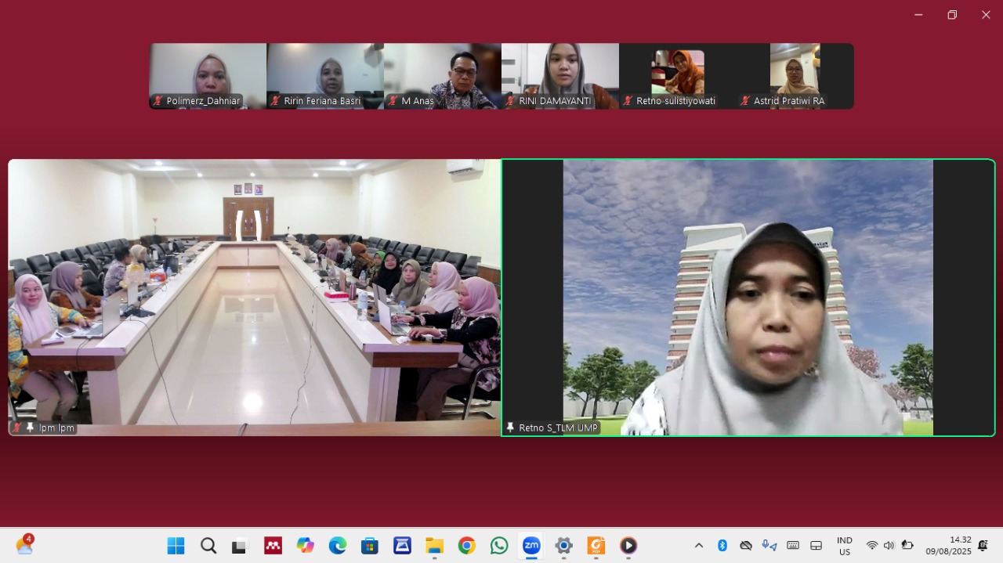This screenshot has height=563, width=1003.
Task: Open Wi-Fi network quick settings
Action: coord(871,546)
